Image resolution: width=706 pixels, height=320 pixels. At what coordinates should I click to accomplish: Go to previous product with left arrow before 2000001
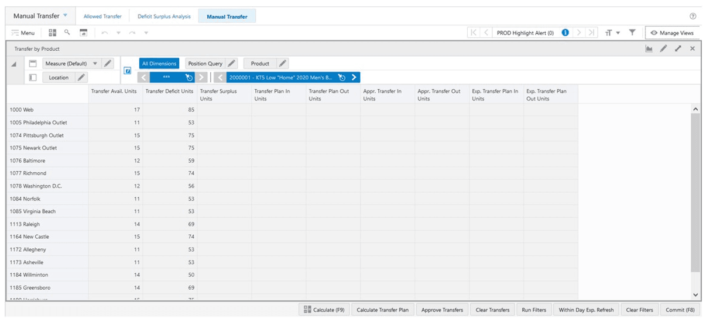220,77
